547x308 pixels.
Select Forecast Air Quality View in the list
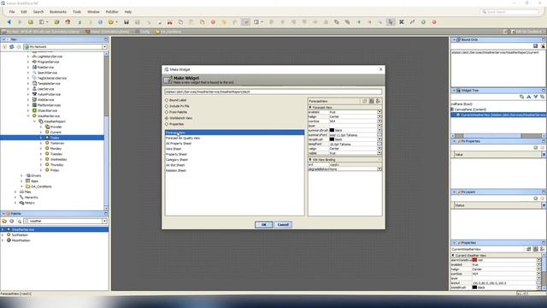[x=183, y=139]
